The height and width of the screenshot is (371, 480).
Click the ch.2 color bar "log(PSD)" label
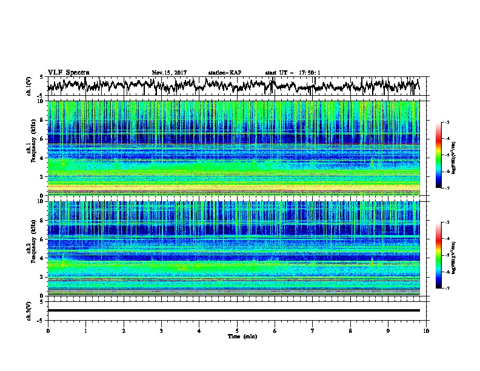454,258
